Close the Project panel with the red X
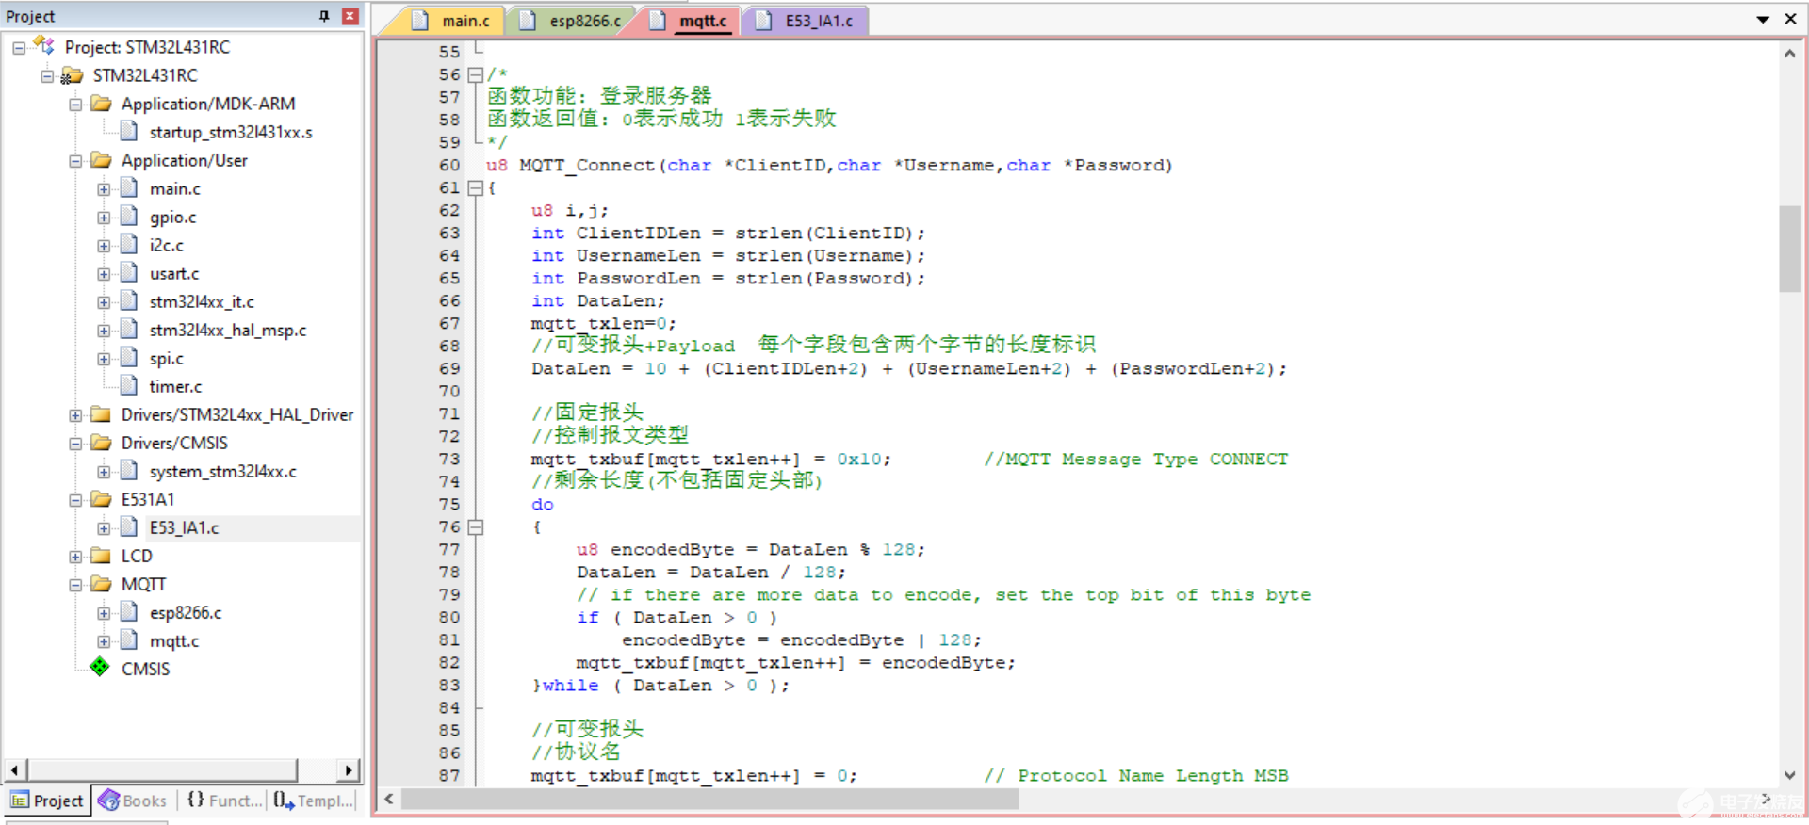1809x825 pixels. 350,16
